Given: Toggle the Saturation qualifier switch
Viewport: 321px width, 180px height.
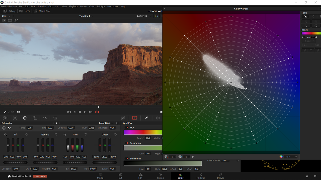Looking at the screenshot, I should coord(127,143).
